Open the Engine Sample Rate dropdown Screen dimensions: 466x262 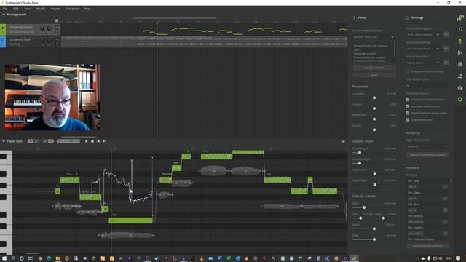(x=427, y=146)
